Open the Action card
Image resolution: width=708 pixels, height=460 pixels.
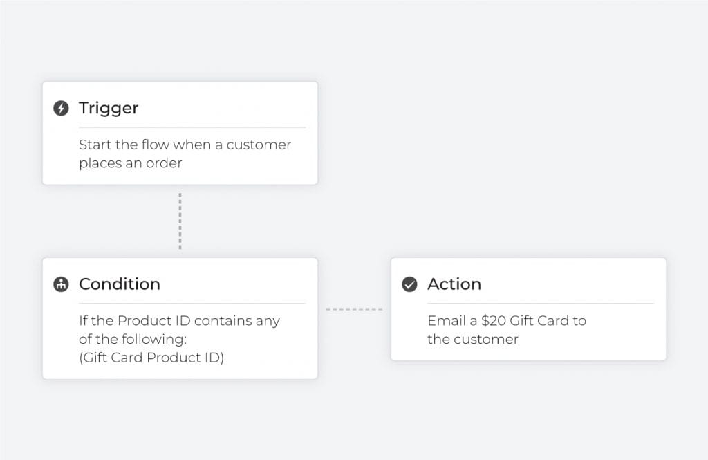click(528, 309)
